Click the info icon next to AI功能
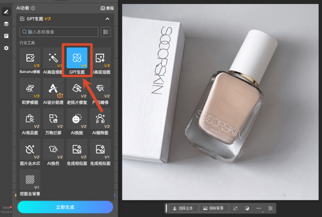Viewport: 322px width, 217px height. click(x=33, y=8)
